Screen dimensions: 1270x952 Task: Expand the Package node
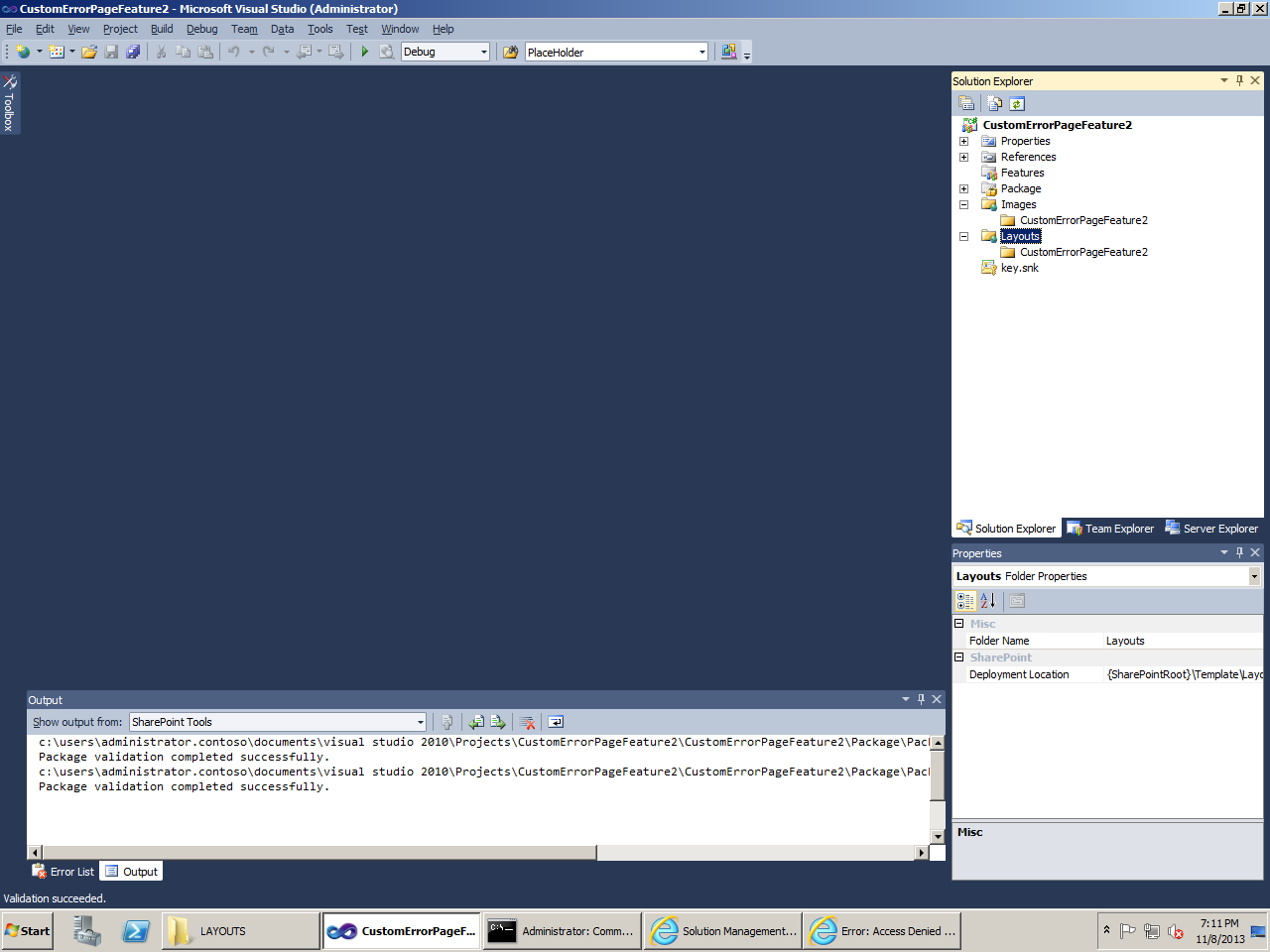963,188
